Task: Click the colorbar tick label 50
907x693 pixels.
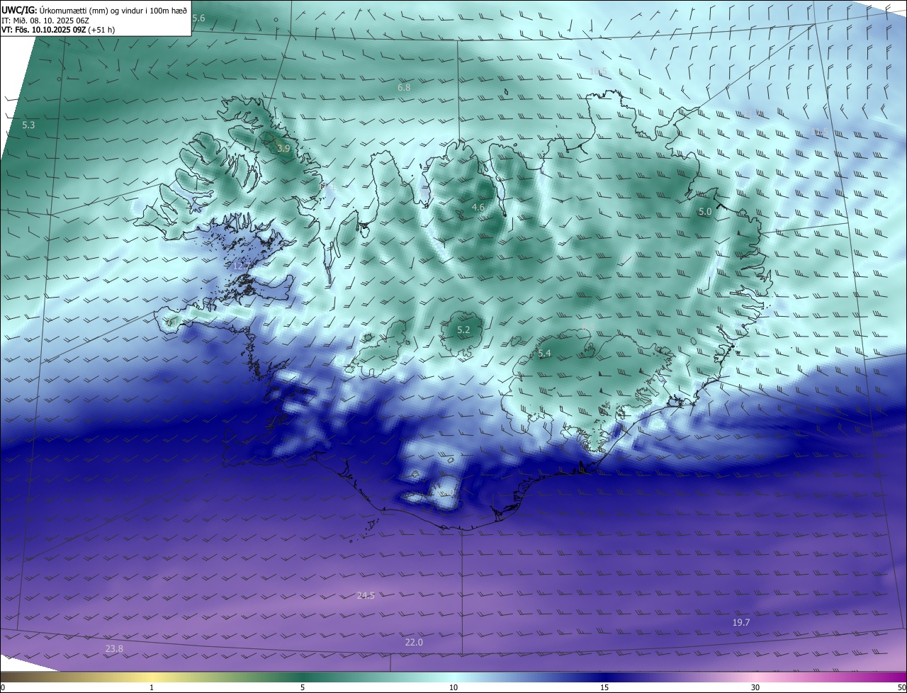Action: coord(901,687)
